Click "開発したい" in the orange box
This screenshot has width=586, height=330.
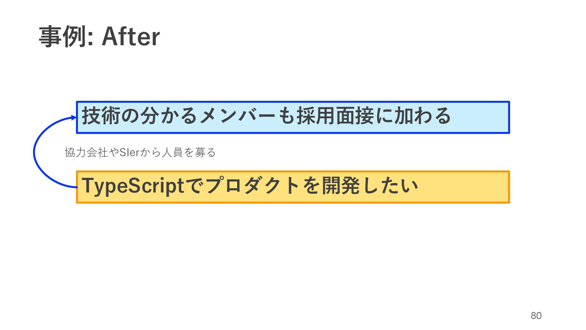(370, 186)
